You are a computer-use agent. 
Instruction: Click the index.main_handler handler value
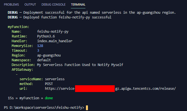(x=55, y=41)
